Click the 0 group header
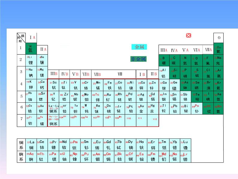The image size is (238, 179). 219,38
